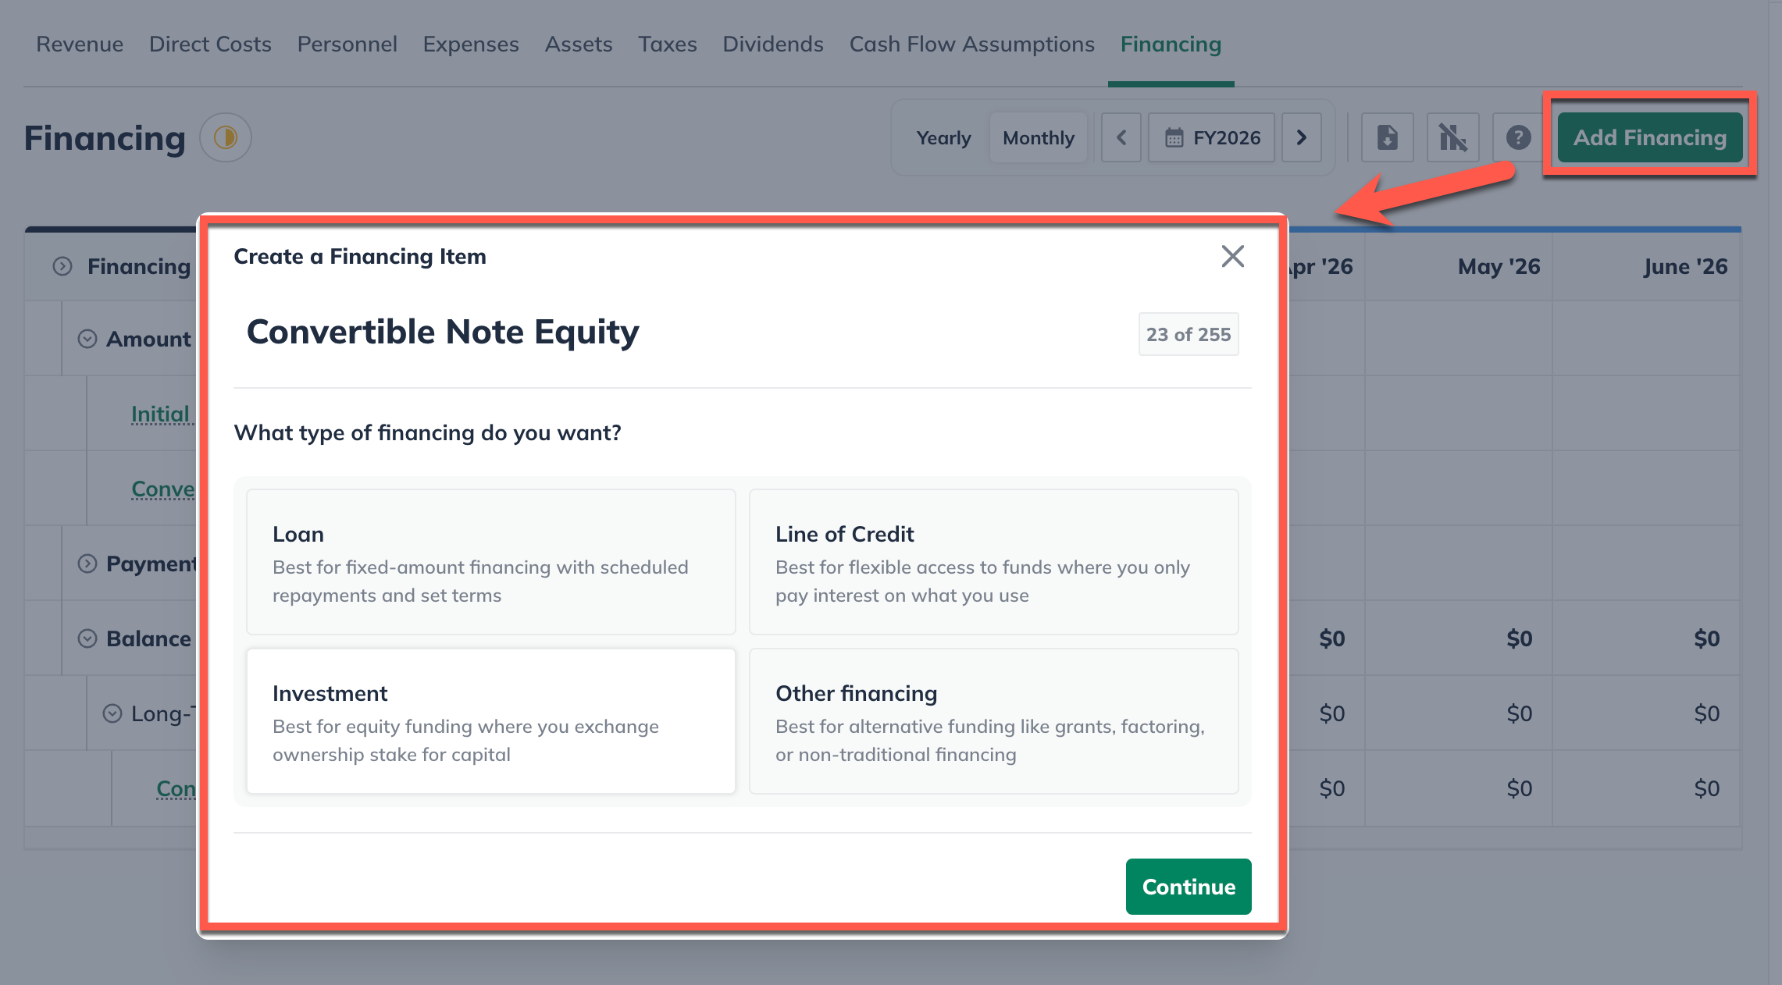Screen dimensions: 1782x985
Task: Select the Line of Credit financing type
Action: pos(993,562)
